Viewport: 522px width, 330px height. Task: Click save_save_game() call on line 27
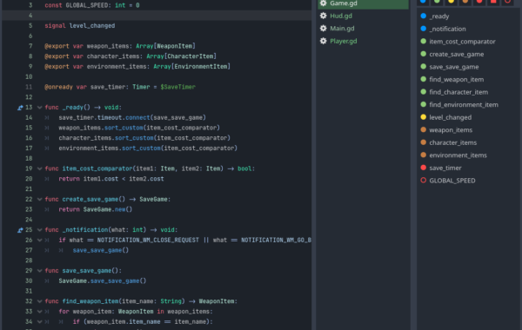coord(101,250)
